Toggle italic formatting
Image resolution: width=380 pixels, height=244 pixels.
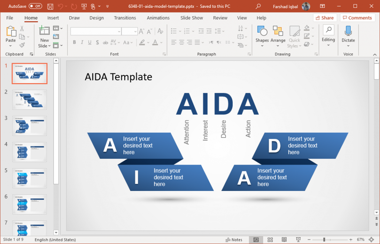click(82, 42)
